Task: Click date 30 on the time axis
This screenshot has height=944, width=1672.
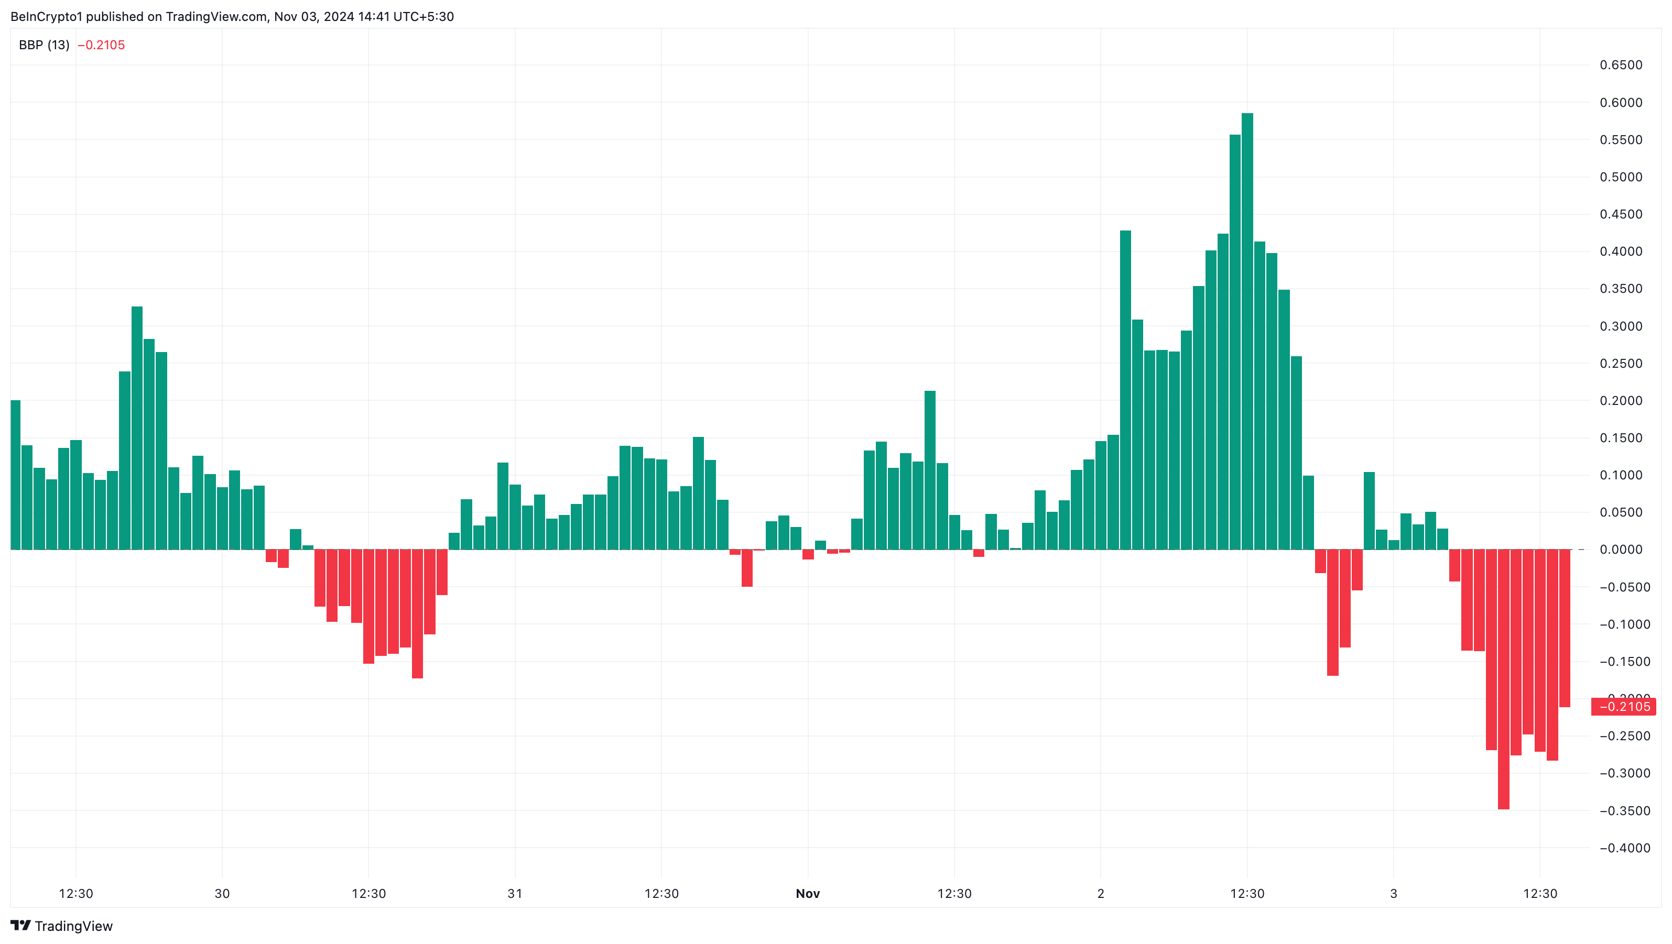Action: pyautogui.click(x=222, y=893)
